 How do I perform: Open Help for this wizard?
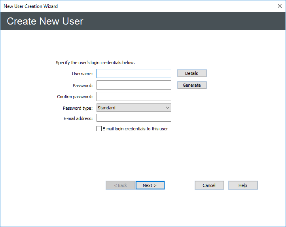click(243, 185)
